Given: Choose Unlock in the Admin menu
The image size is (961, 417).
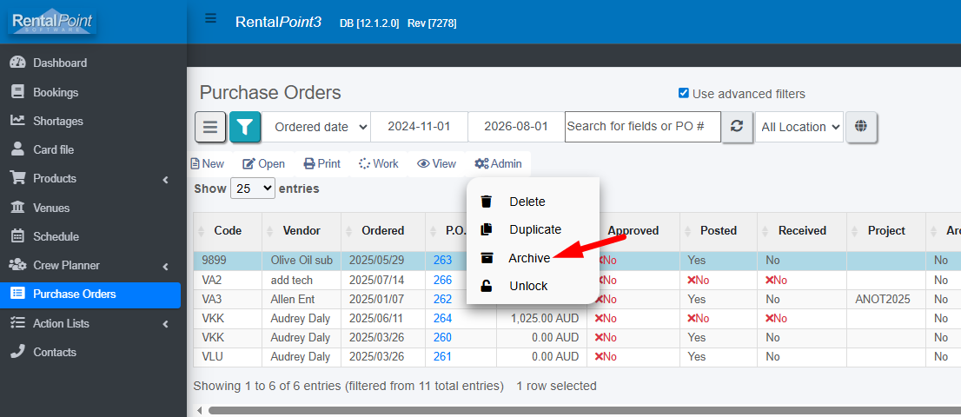Looking at the screenshot, I should (528, 286).
